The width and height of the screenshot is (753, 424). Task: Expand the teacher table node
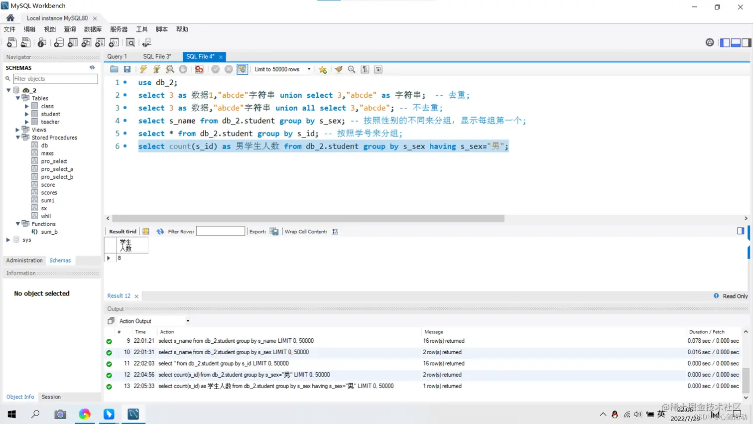tap(27, 122)
